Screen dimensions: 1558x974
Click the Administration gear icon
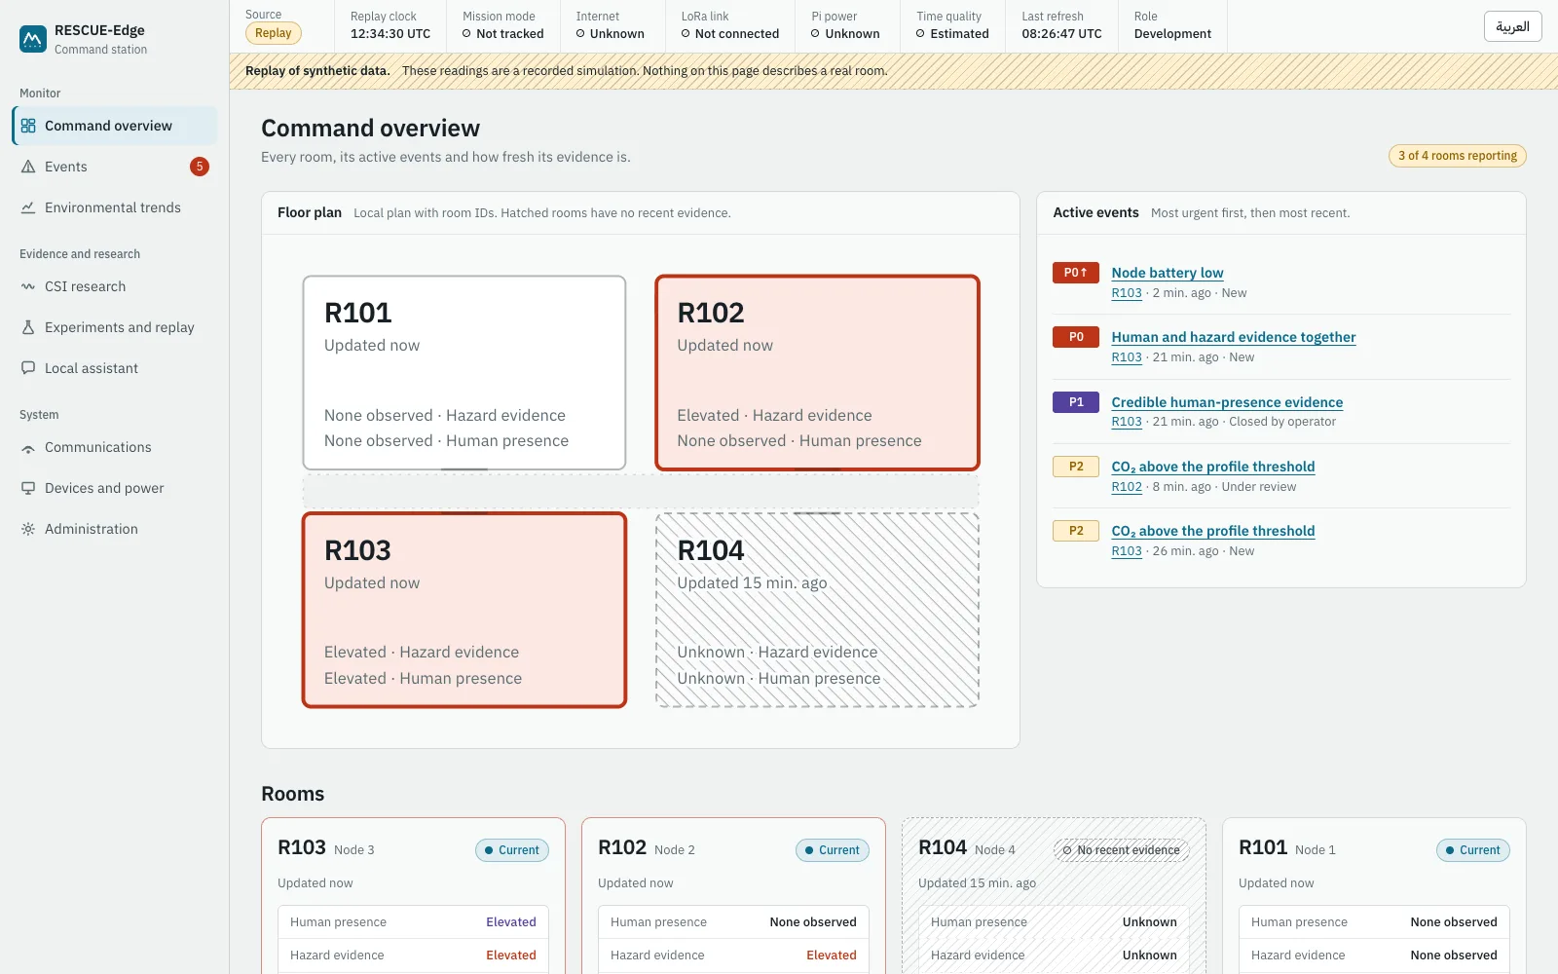(28, 529)
